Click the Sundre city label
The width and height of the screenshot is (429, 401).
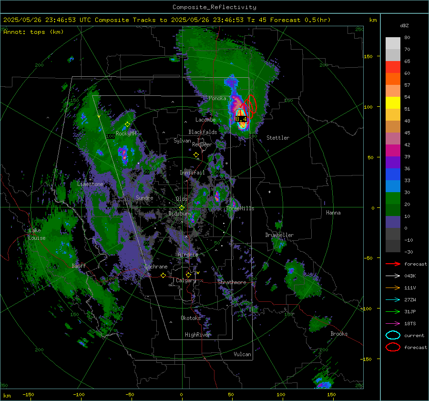pos(144,197)
